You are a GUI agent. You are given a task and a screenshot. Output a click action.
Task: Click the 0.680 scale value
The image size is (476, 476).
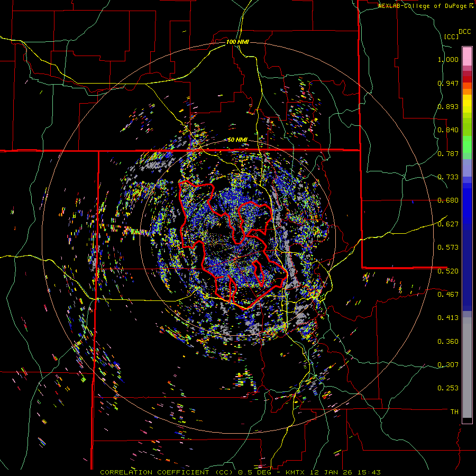tap(448, 200)
